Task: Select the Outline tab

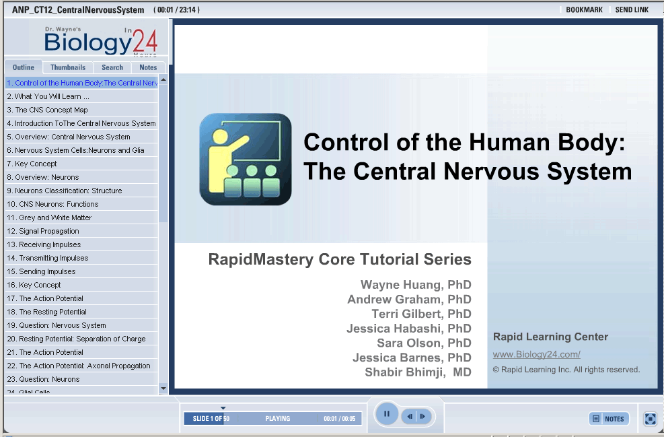Action: tap(24, 67)
